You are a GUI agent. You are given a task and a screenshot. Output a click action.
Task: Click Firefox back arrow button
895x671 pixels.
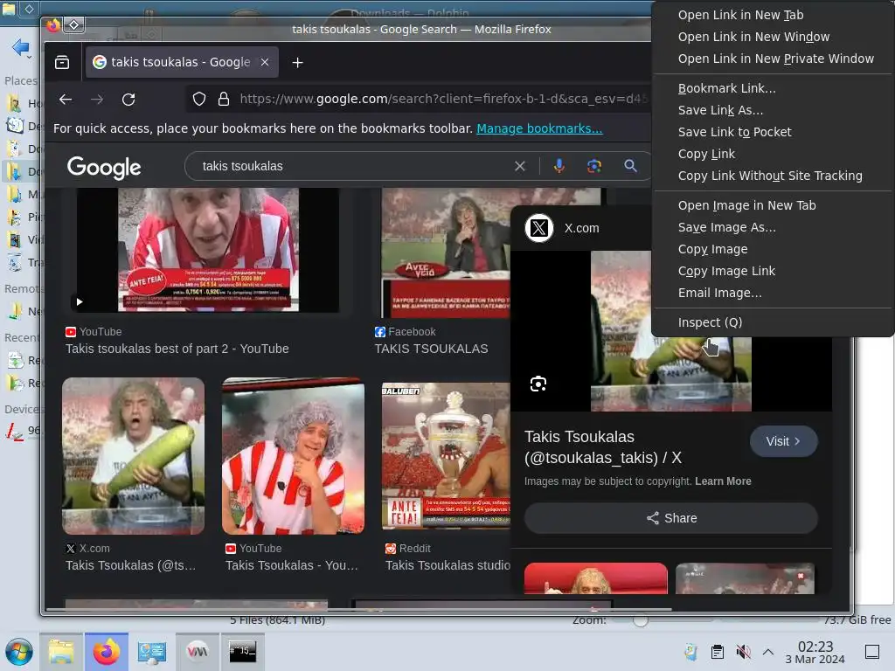click(x=66, y=100)
